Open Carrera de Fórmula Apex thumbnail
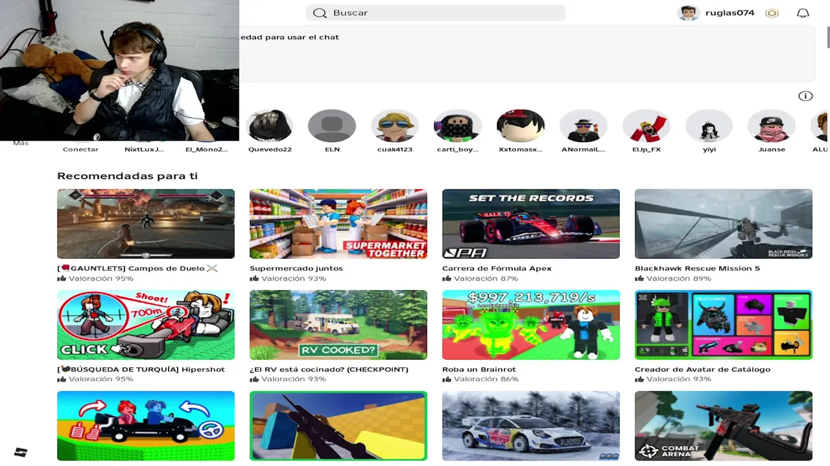The image size is (830, 466). 531,224
